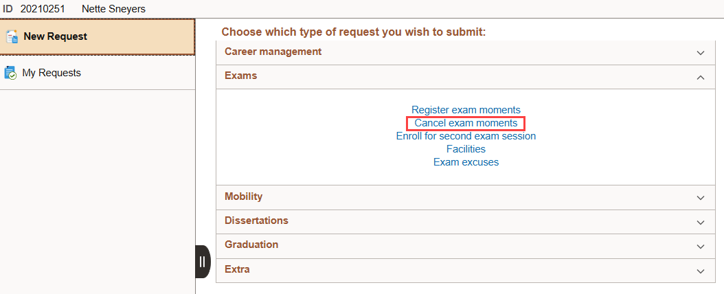Expand the Dissertations section chevron
The image size is (724, 294).
point(700,223)
